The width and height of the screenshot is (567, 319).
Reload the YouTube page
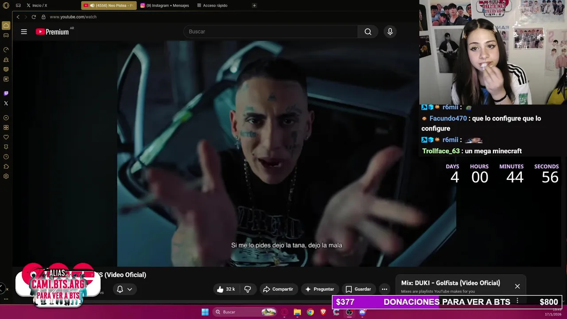tap(34, 17)
